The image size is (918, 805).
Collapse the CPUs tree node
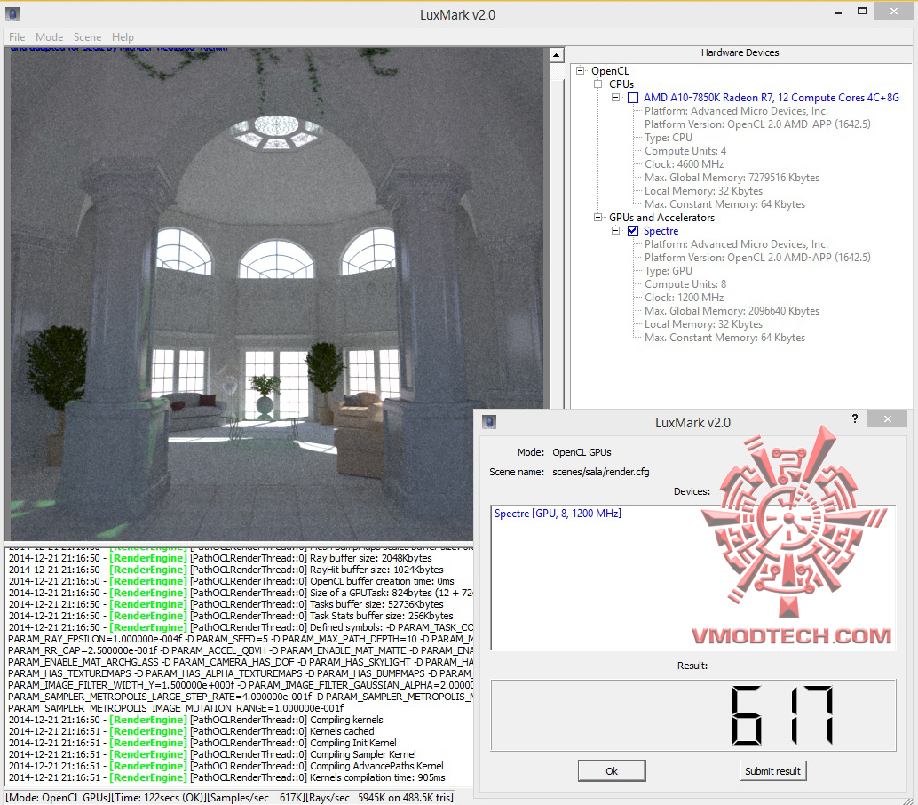click(x=597, y=84)
